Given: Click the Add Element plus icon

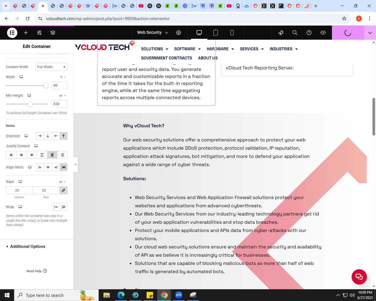Looking at the screenshot, I should 26,33.
